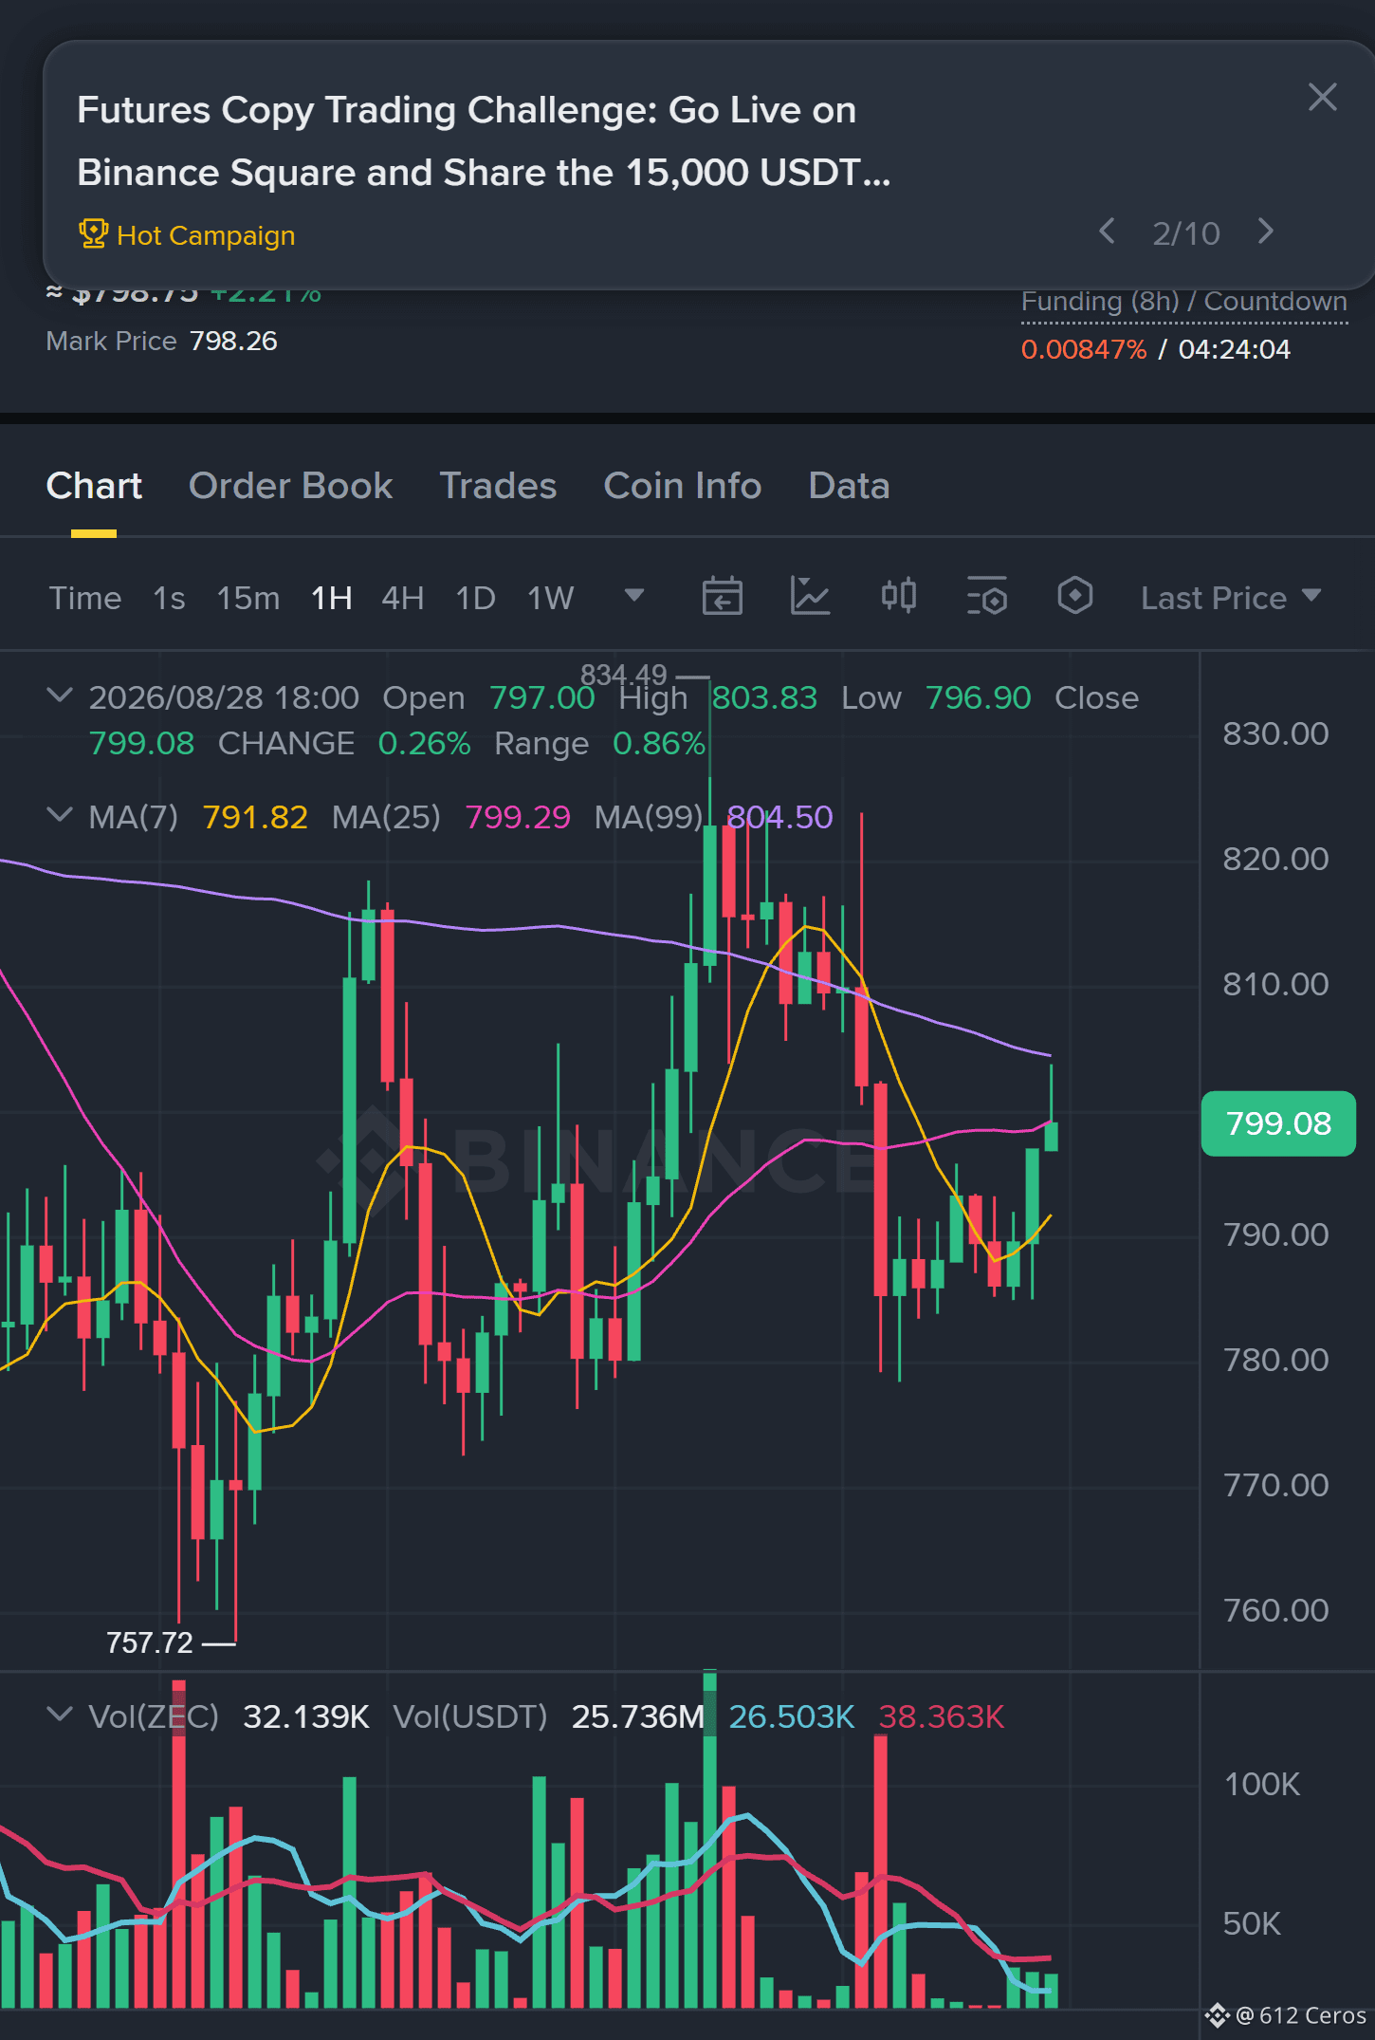Screen dimensions: 1375x2040
Task: Tap the 38.363K volume MA value
Action: click(x=942, y=1716)
